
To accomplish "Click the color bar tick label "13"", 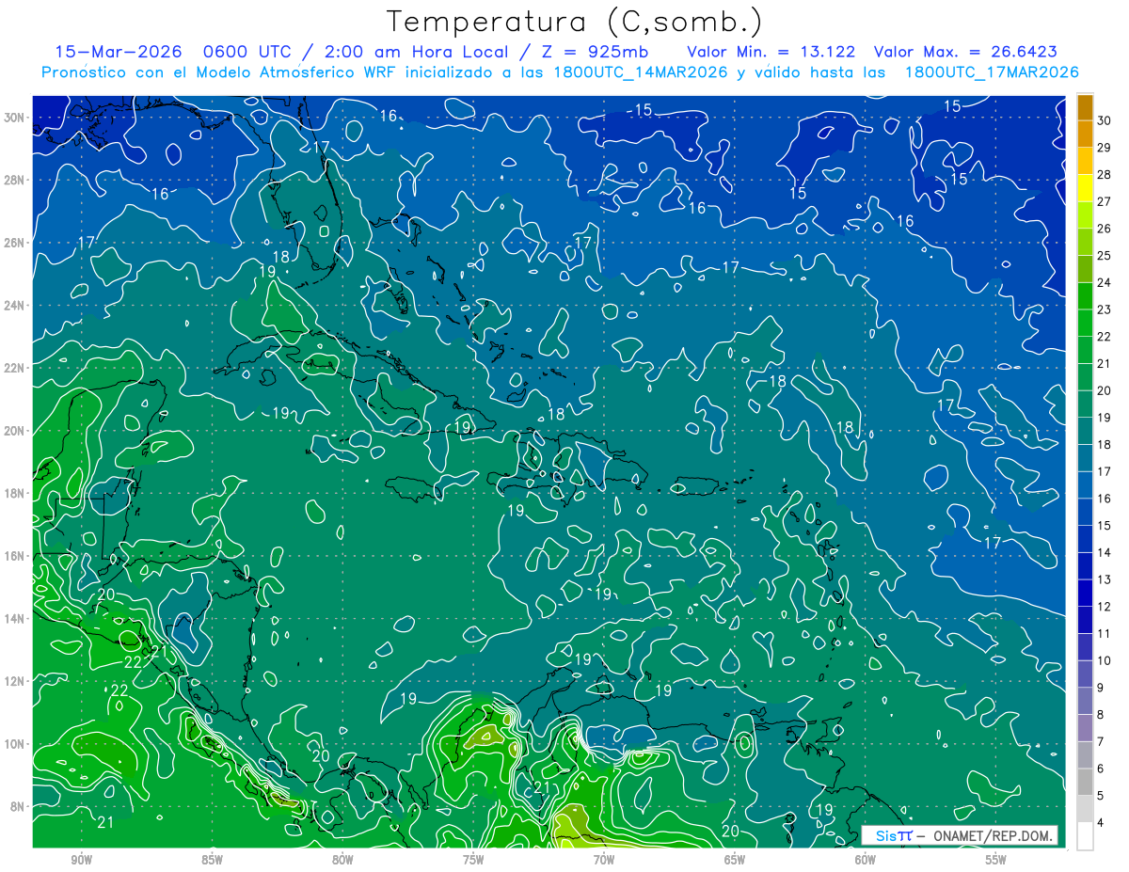I will (1105, 579).
